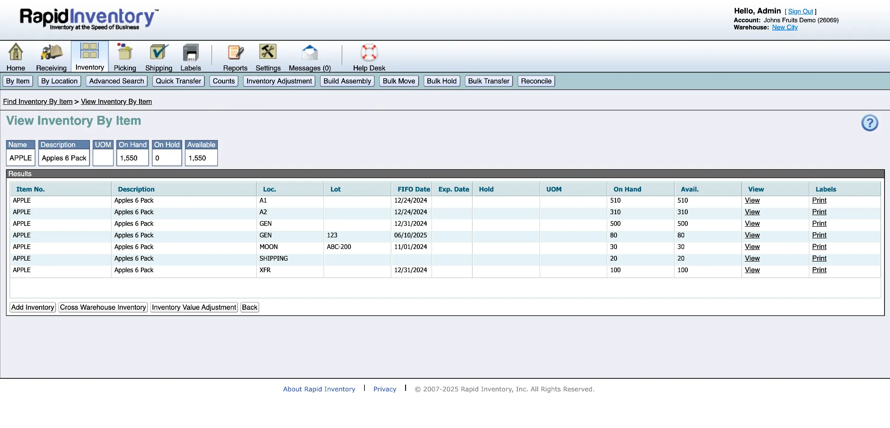
Task: Click the Back button
Action: 249,307
